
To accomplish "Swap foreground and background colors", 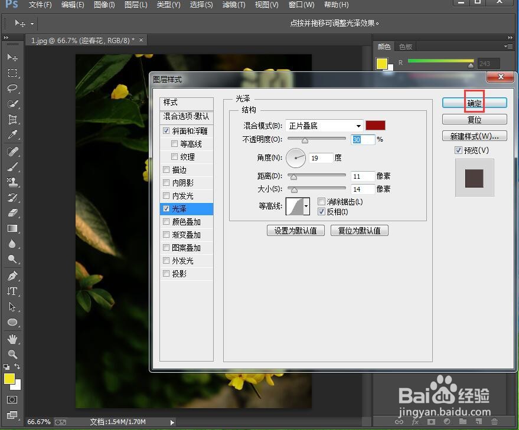I will (17, 366).
